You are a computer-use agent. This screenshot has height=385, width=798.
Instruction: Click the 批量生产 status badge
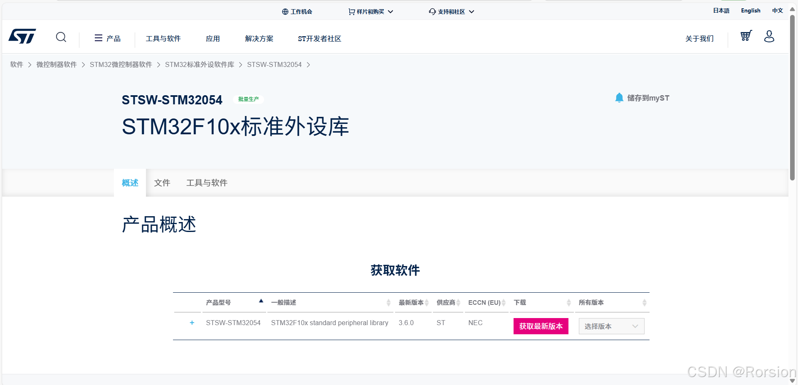(x=248, y=99)
